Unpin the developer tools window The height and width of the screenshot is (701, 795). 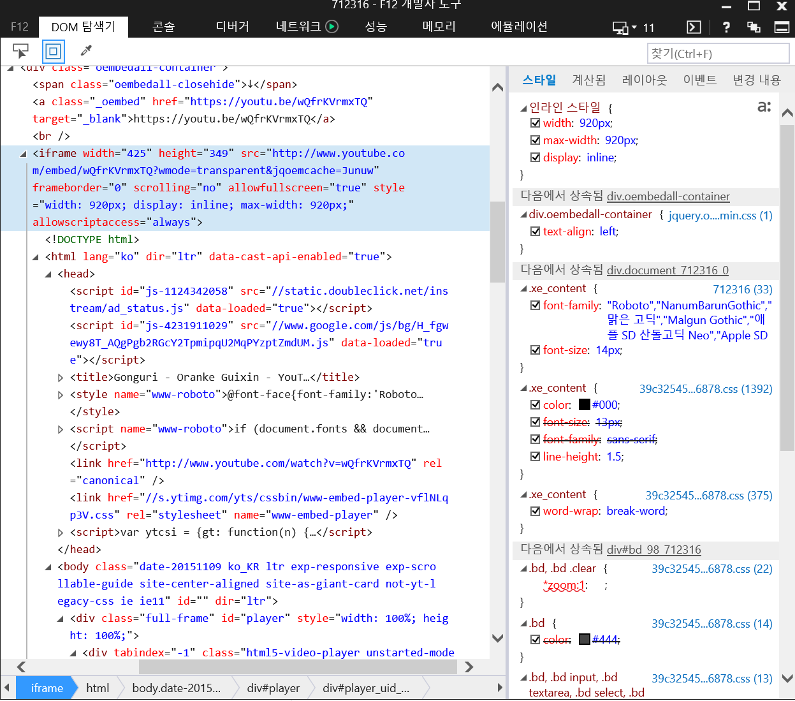[x=754, y=27]
